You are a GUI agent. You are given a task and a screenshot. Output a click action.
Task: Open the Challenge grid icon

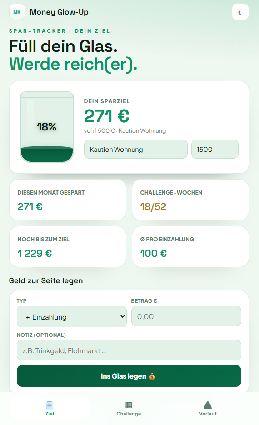[x=129, y=405]
